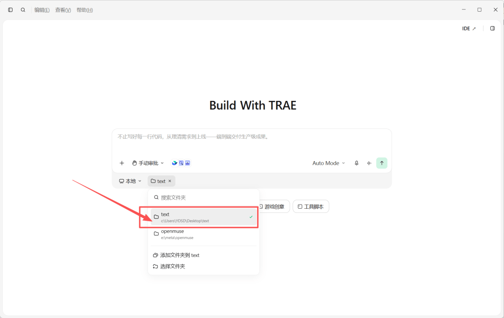The image size is (504, 318).
Task: Click the audio waveform icon
Action: click(369, 163)
